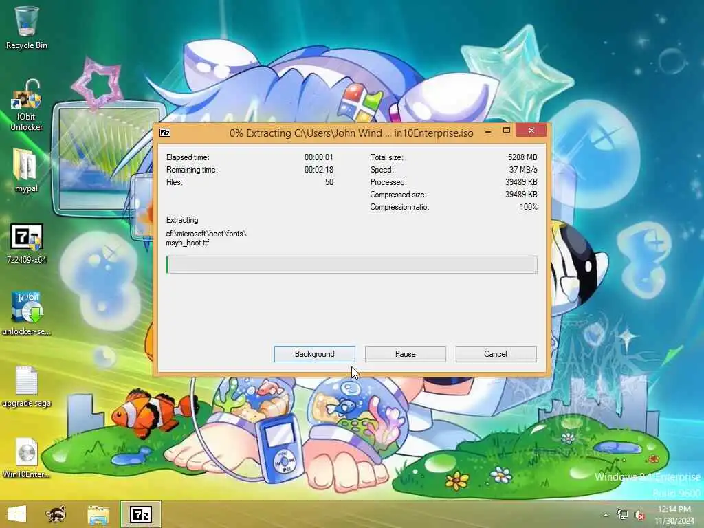Open the clock showing 12:14 PM
Viewport: 704px width, 528px height.
674,515
